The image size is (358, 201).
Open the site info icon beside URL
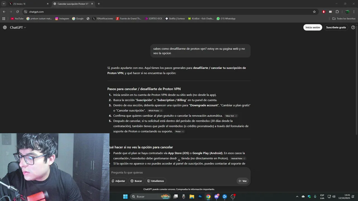click(x=25, y=12)
